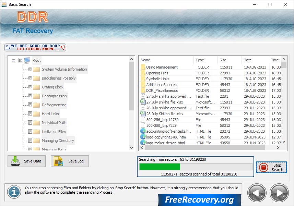Click the 27 July shikha file.xlsx Excel icon
Viewport: 294px width, 206px height.
143,102
